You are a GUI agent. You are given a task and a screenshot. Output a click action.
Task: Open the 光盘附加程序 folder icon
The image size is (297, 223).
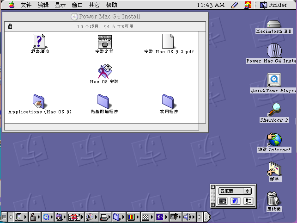pos(103,101)
